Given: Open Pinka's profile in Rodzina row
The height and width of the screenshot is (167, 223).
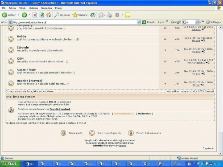Looking at the screenshot, I should pyautogui.click(x=196, y=85).
